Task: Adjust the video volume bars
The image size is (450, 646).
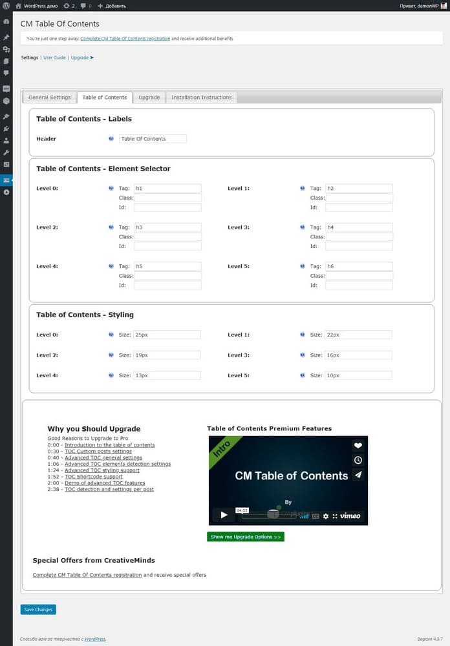Action: [305, 516]
